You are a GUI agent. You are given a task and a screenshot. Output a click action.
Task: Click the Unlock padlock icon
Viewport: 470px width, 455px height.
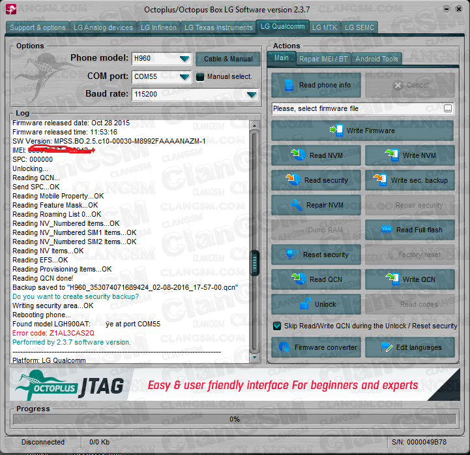[x=305, y=304]
